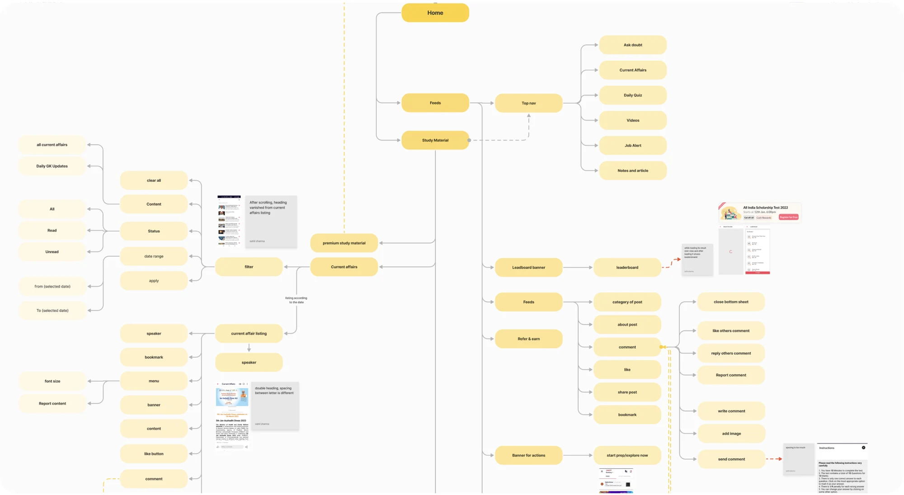904x495 pixels.
Task: Select the font size node
Action: pyautogui.click(x=52, y=381)
